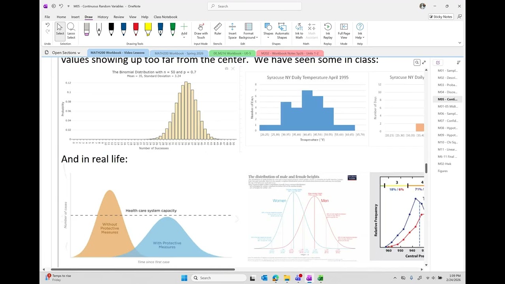Click the Redo arrow in the ribbon
Viewport: 505px width, 284px height.
coord(47,32)
